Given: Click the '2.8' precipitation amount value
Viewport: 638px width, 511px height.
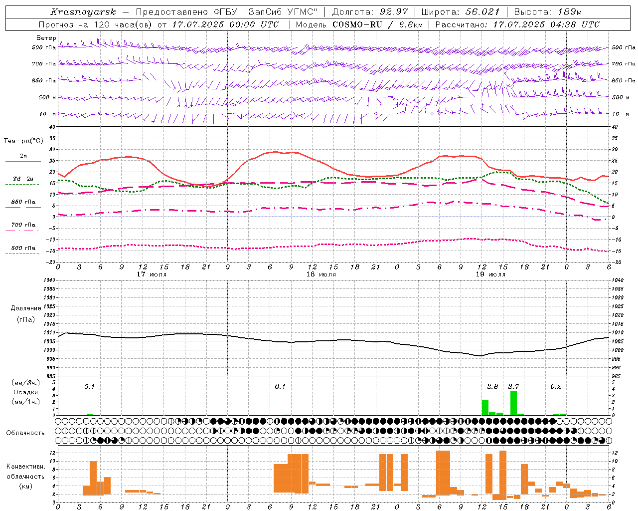Looking at the screenshot, I should [492, 386].
